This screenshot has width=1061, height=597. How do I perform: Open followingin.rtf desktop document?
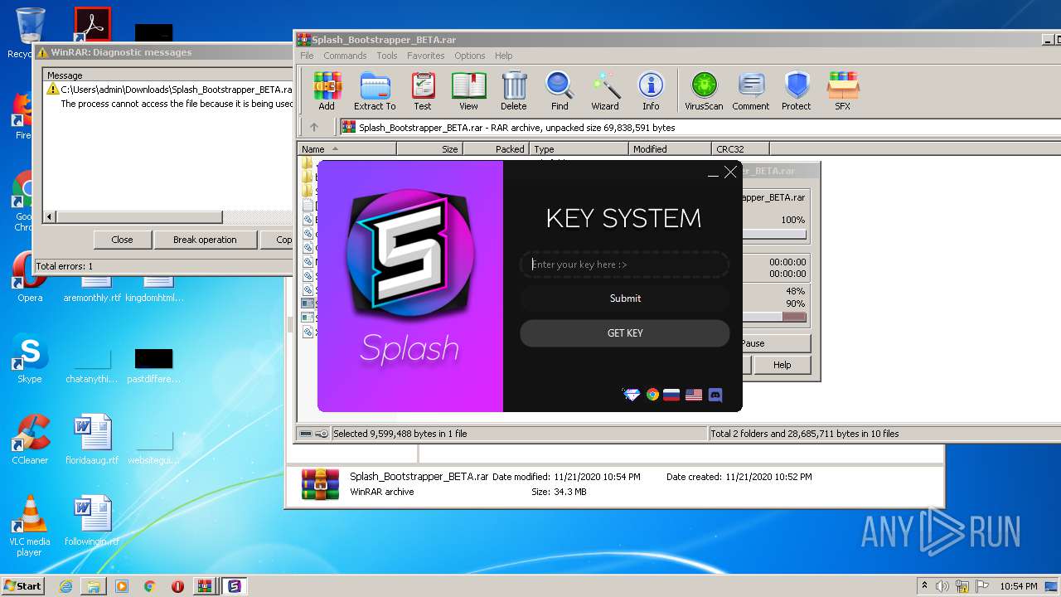click(x=92, y=521)
